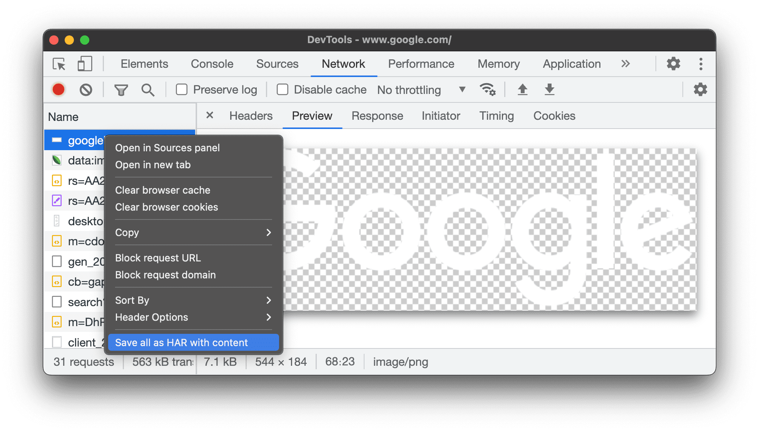
Task: Select the Preview tab
Action: click(x=311, y=116)
